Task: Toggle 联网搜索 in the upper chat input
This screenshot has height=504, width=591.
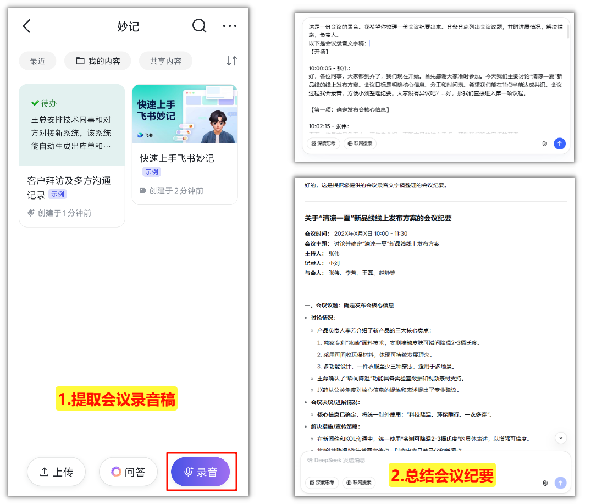Action: 360,143
